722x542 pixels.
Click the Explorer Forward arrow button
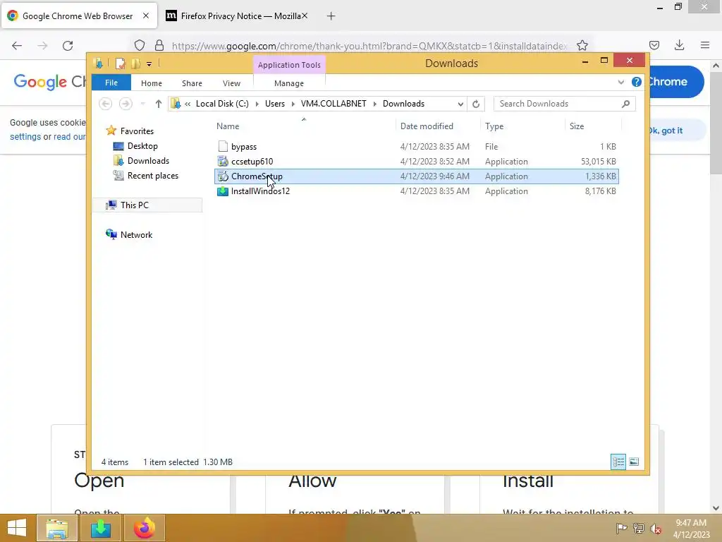click(126, 104)
